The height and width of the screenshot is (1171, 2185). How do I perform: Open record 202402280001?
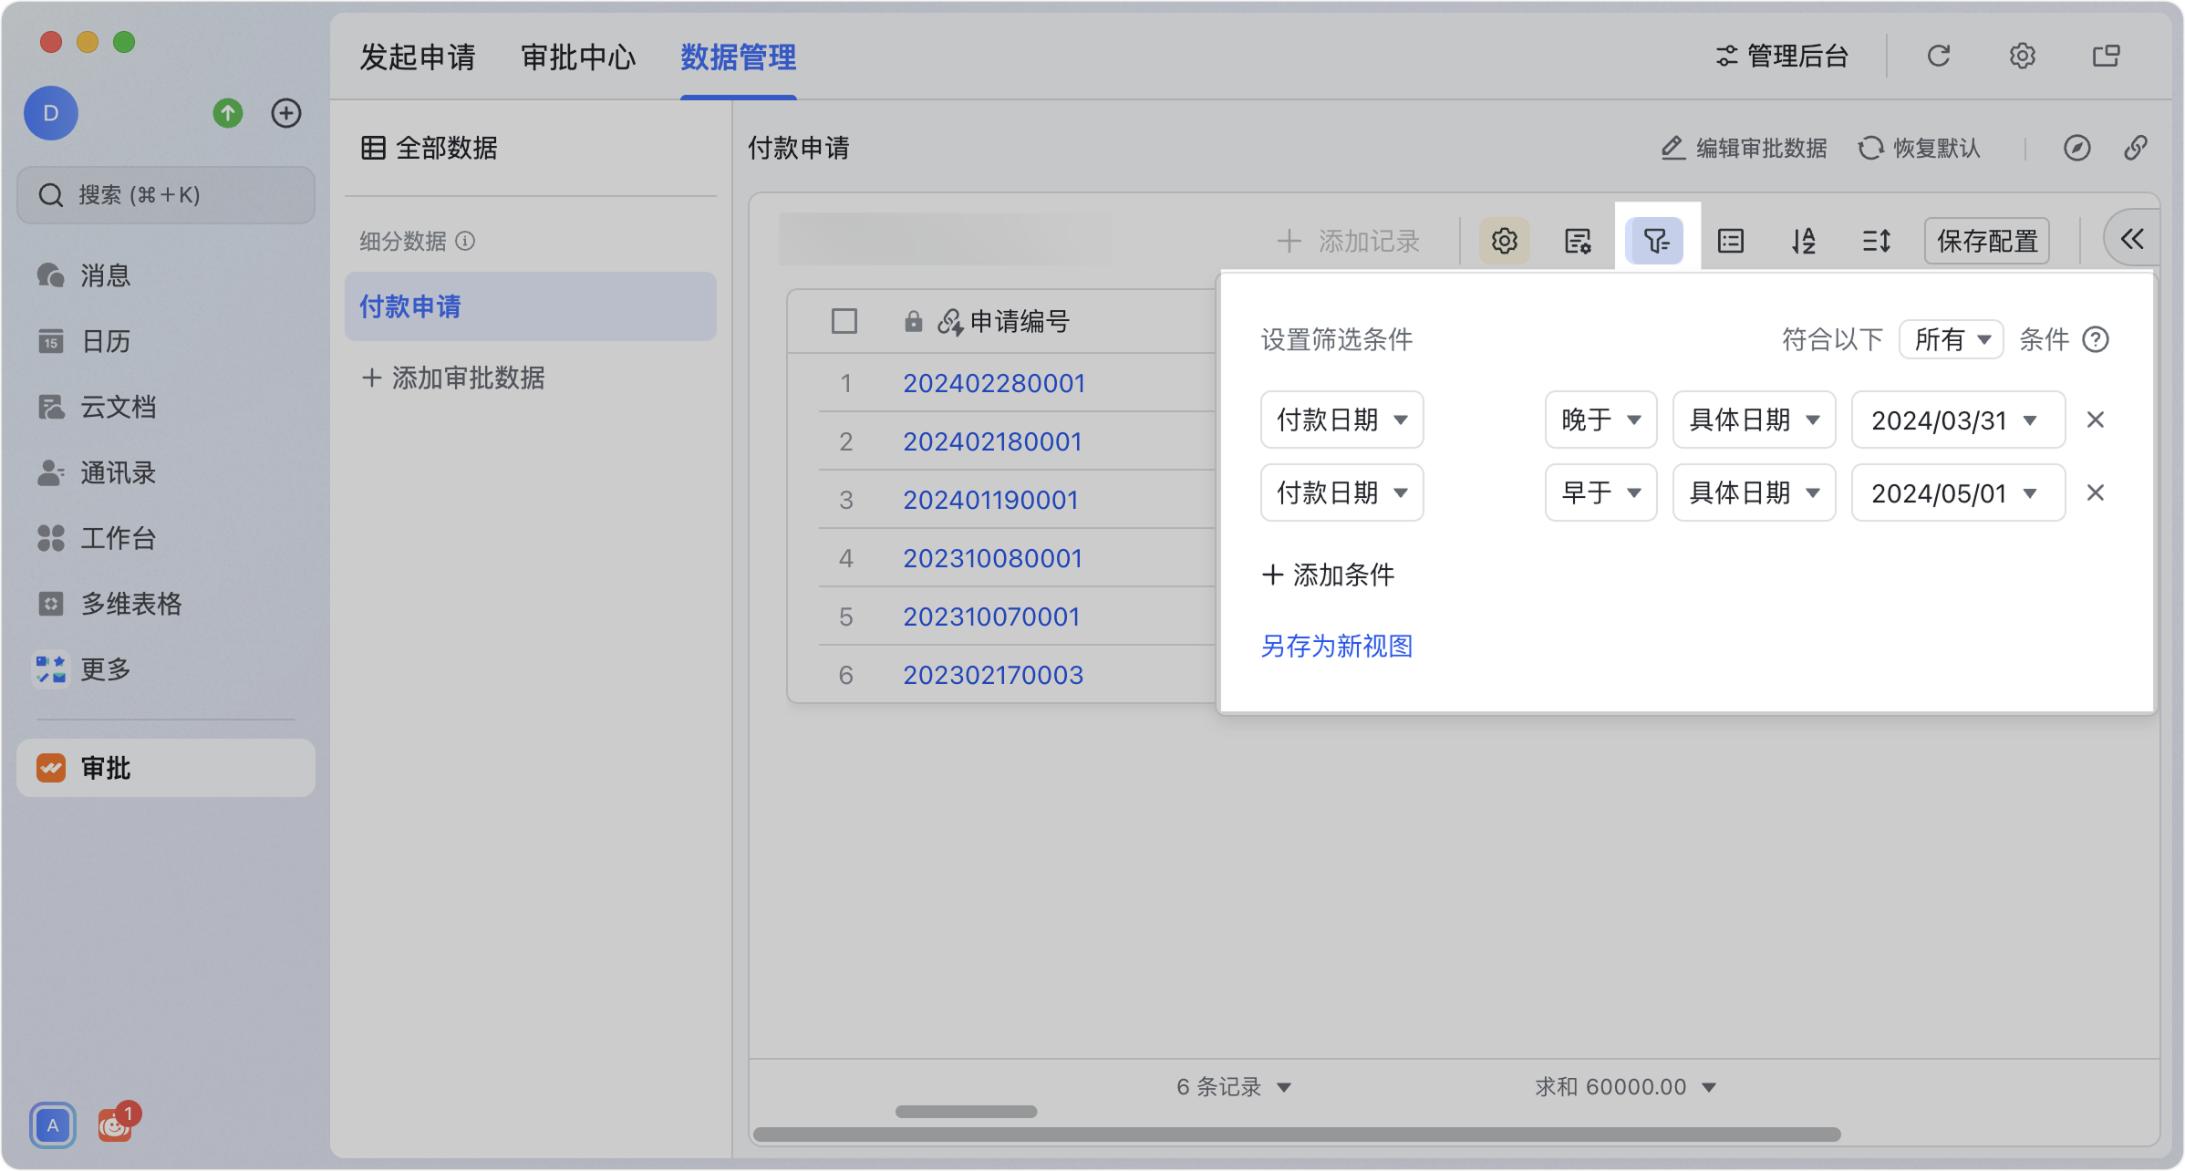994,383
